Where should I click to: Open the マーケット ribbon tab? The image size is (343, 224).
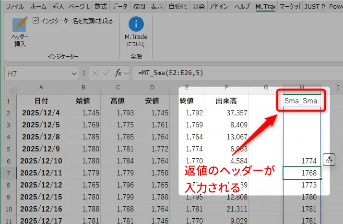(x=290, y=7)
